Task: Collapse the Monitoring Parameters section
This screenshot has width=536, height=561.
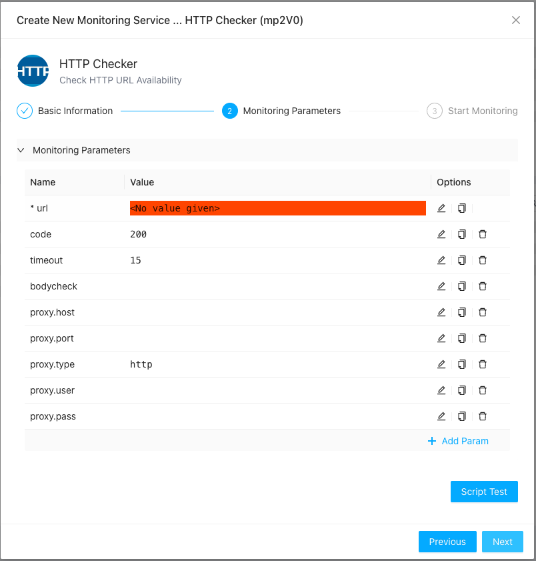Action: point(21,150)
